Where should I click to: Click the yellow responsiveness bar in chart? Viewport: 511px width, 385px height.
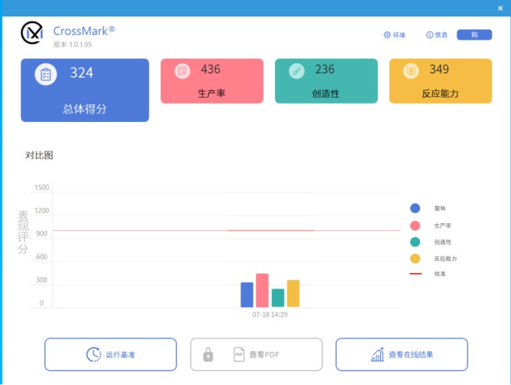[293, 293]
